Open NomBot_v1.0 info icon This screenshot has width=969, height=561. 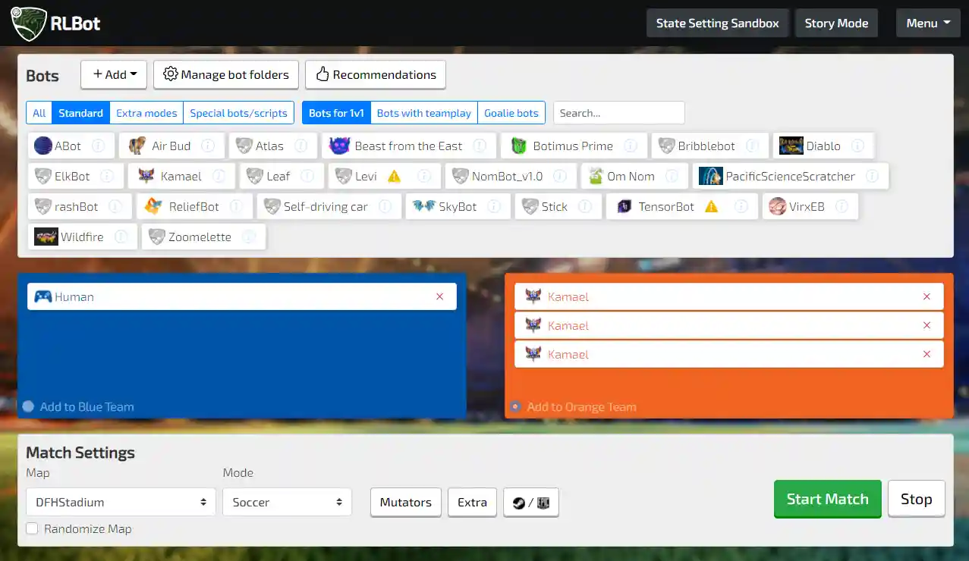560,176
